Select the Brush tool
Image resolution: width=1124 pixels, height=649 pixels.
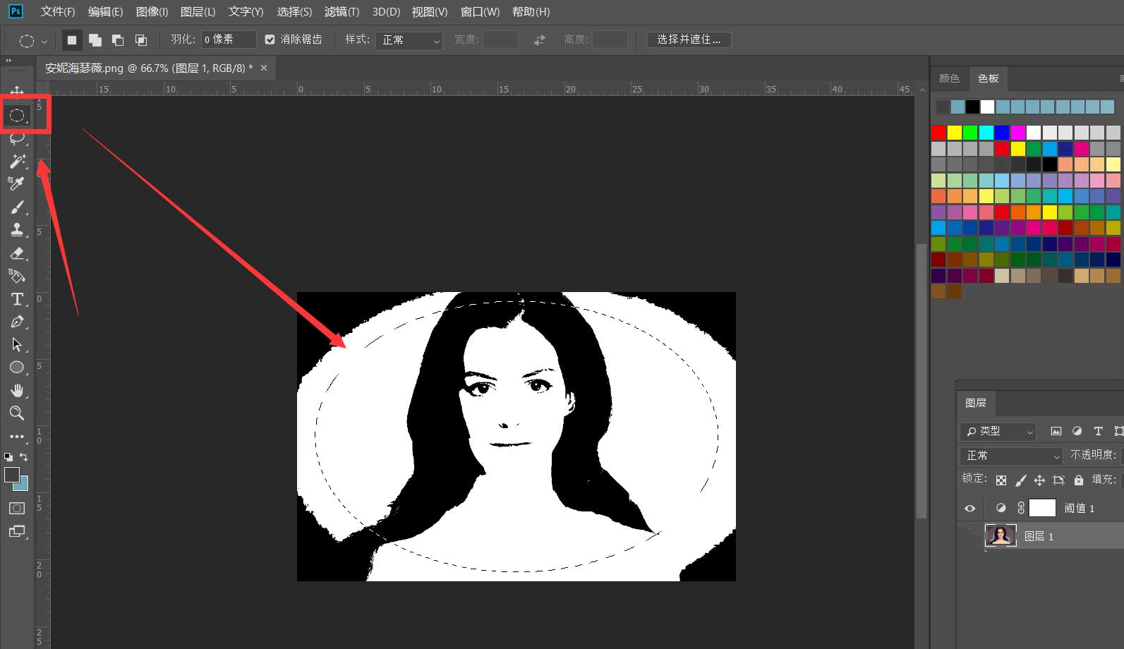pyautogui.click(x=17, y=207)
